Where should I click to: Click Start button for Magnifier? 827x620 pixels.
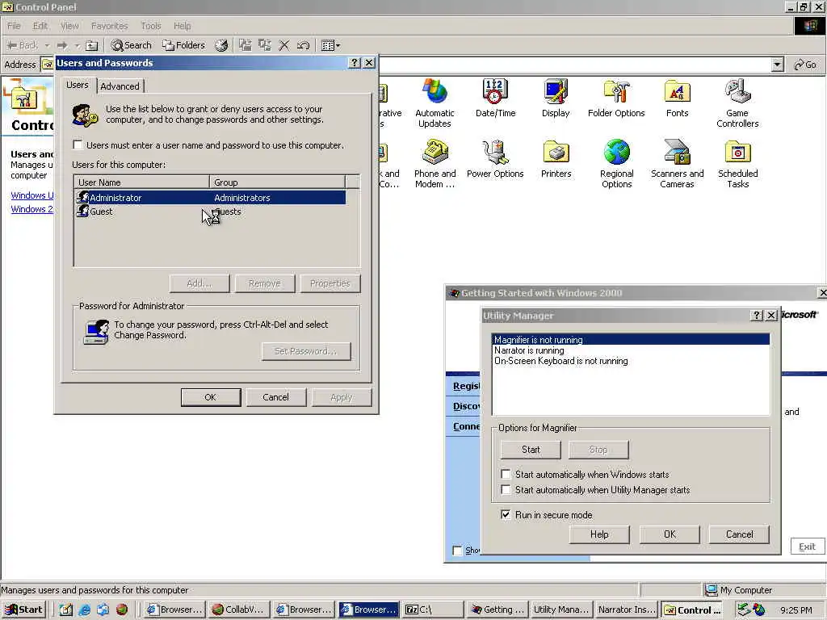tap(531, 450)
